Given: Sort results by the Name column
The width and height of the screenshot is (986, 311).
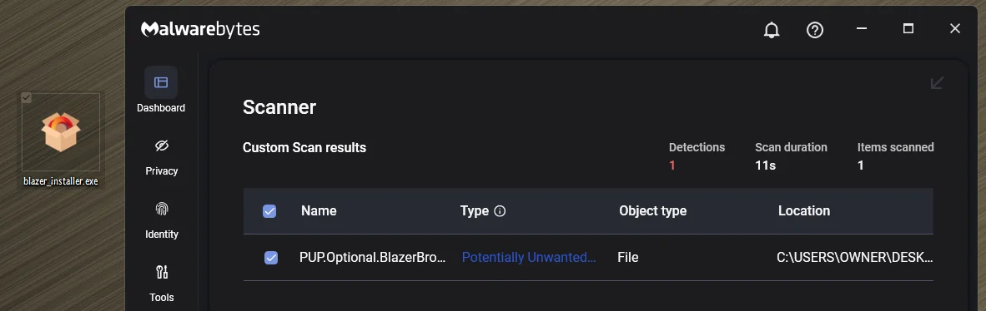Looking at the screenshot, I should click(319, 210).
